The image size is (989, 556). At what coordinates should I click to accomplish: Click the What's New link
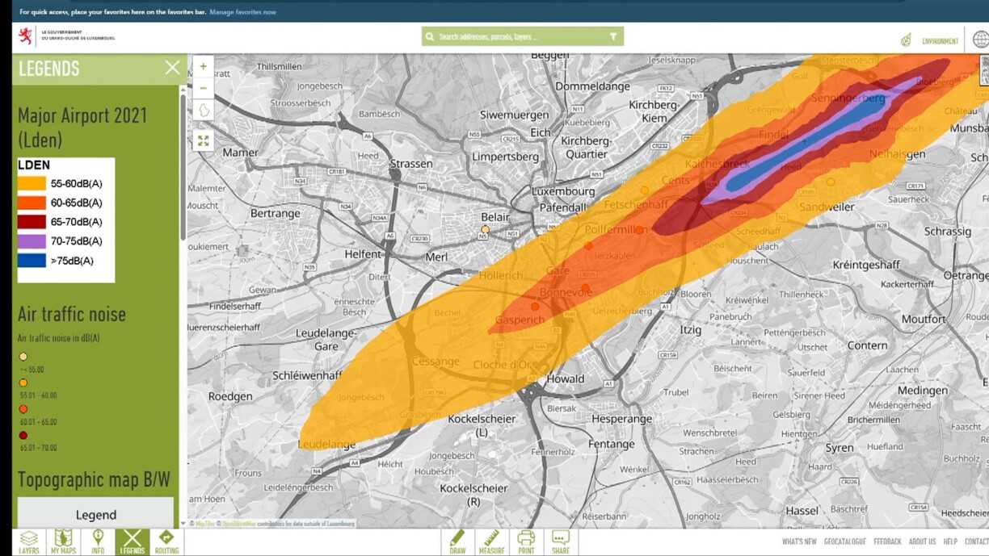798,541
